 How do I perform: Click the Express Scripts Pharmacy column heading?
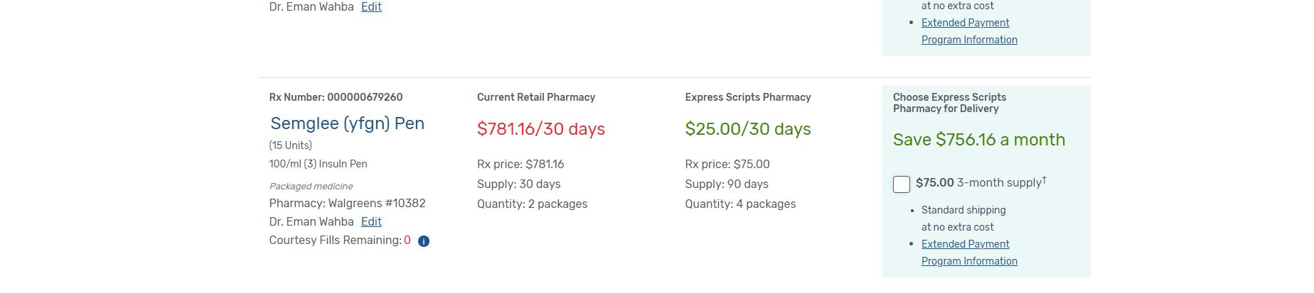point(748,97)
